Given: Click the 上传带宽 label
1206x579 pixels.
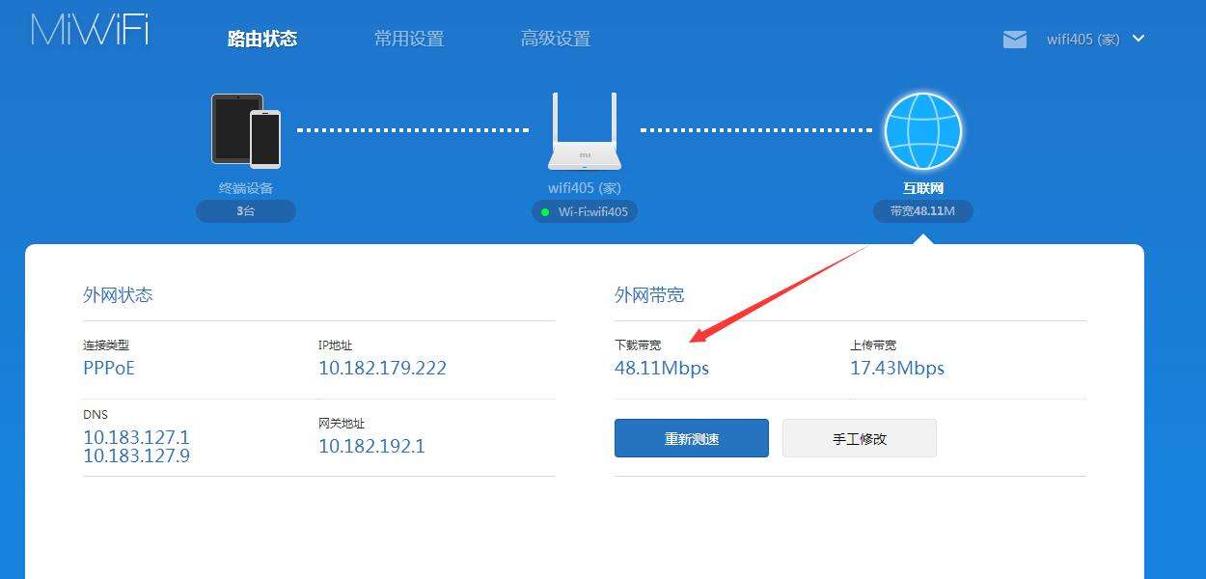Looking at the screenshot, I should (873, 345).
